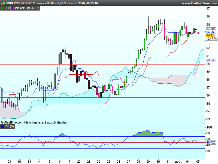The height and width of the screenshot is (164, 218).
Task: Open the www.ProRealTime.com link
Action: click(199, 3)
